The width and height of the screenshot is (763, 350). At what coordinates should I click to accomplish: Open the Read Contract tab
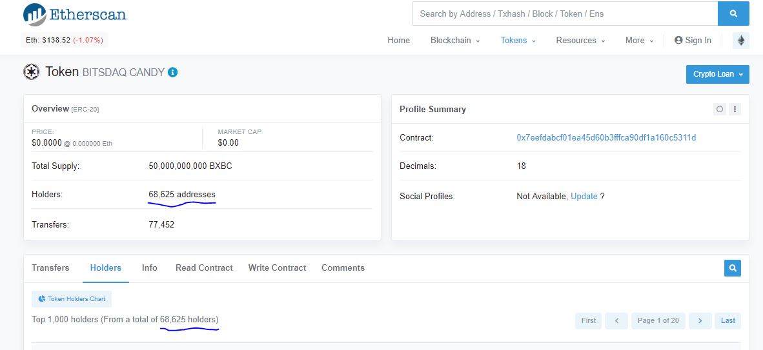[204, 268]
